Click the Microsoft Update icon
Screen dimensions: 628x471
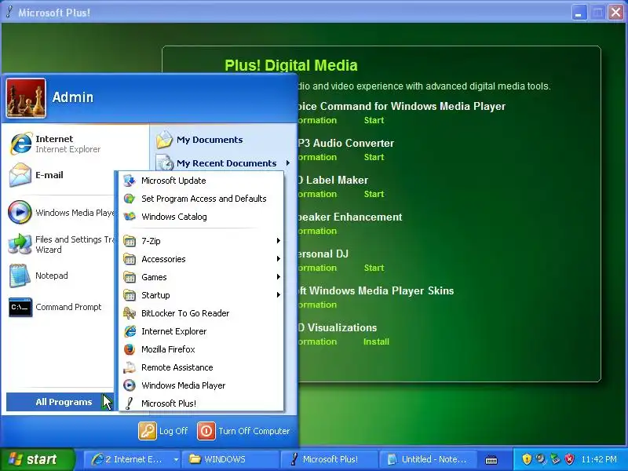point(130,181)
